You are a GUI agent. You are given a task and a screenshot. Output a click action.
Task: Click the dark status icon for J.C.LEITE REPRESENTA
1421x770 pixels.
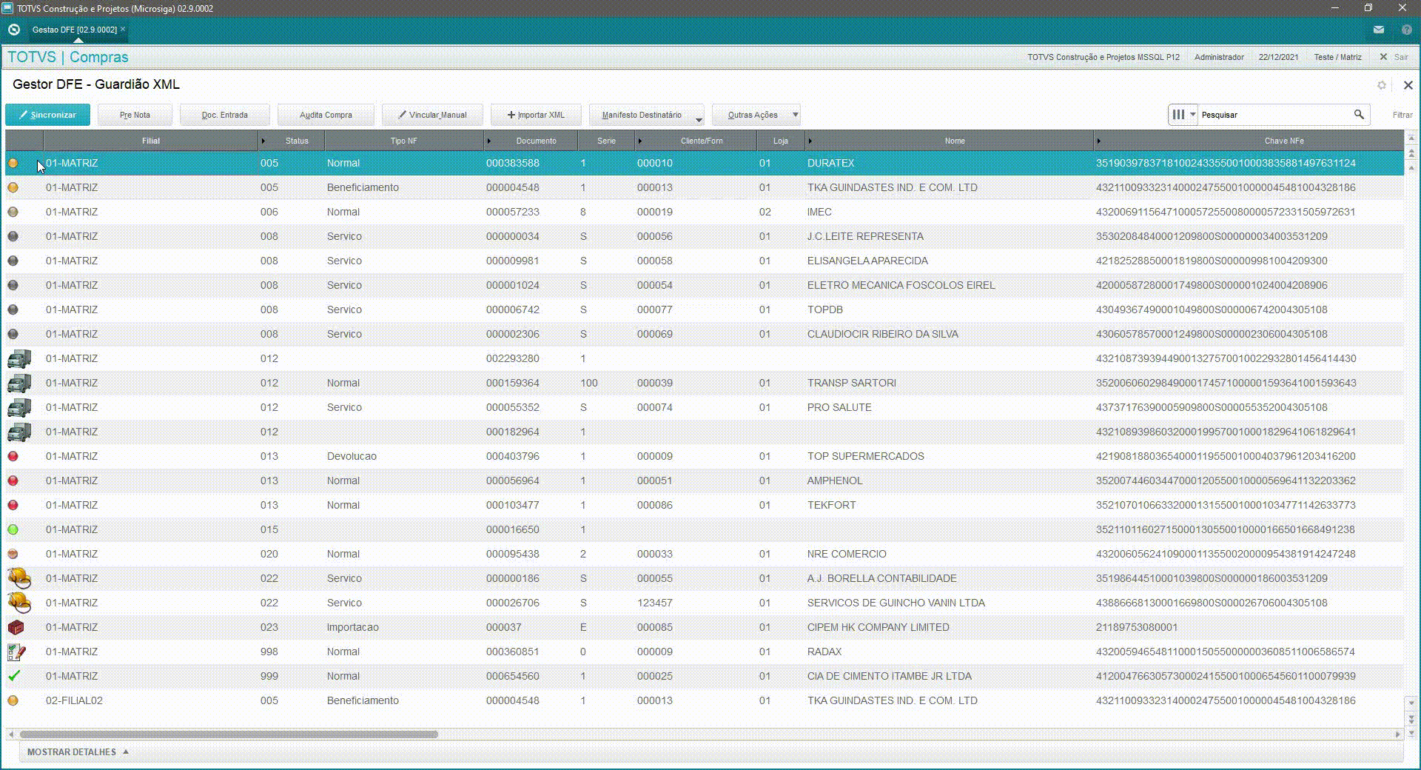[x=13, y=236]
